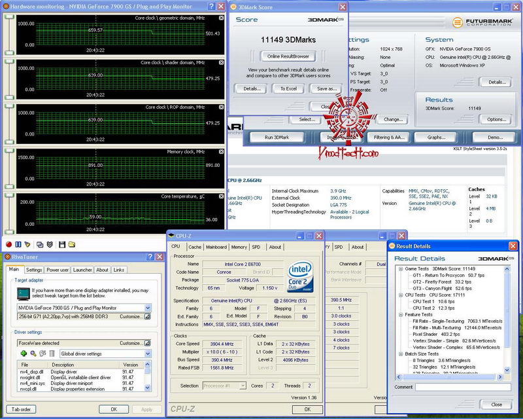Click the Tab order button in RivaTuner
523x419 pixels.
click(x=21, y=409)
